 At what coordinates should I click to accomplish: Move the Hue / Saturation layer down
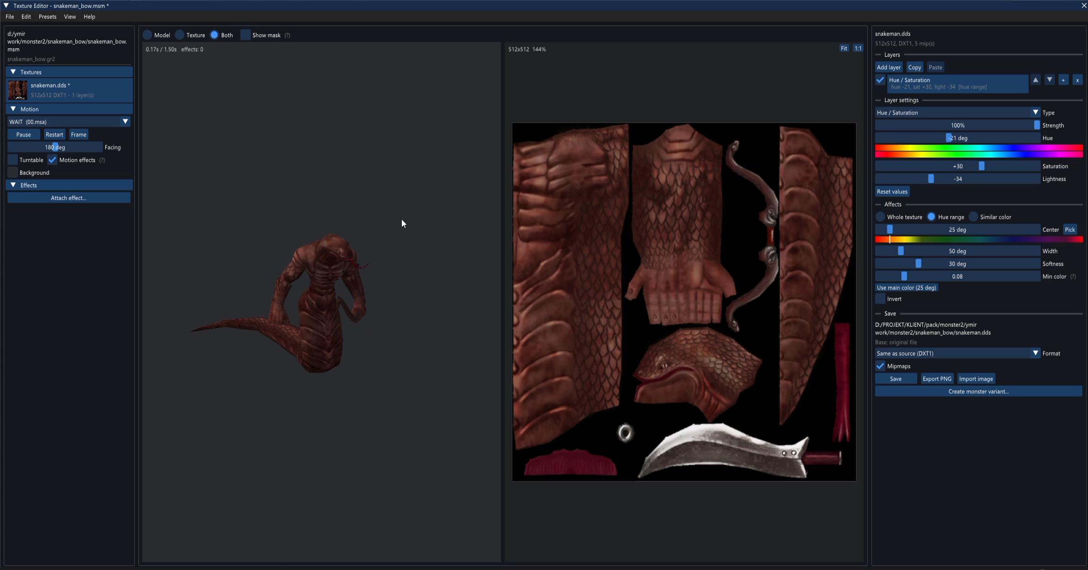point(1050,80)
